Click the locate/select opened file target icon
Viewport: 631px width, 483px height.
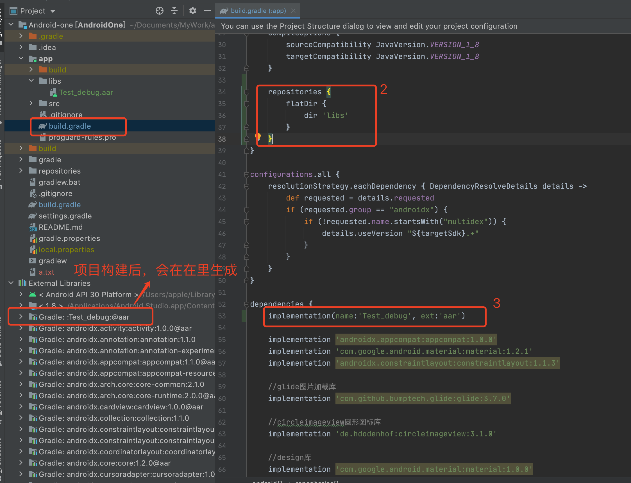(159, 11)
